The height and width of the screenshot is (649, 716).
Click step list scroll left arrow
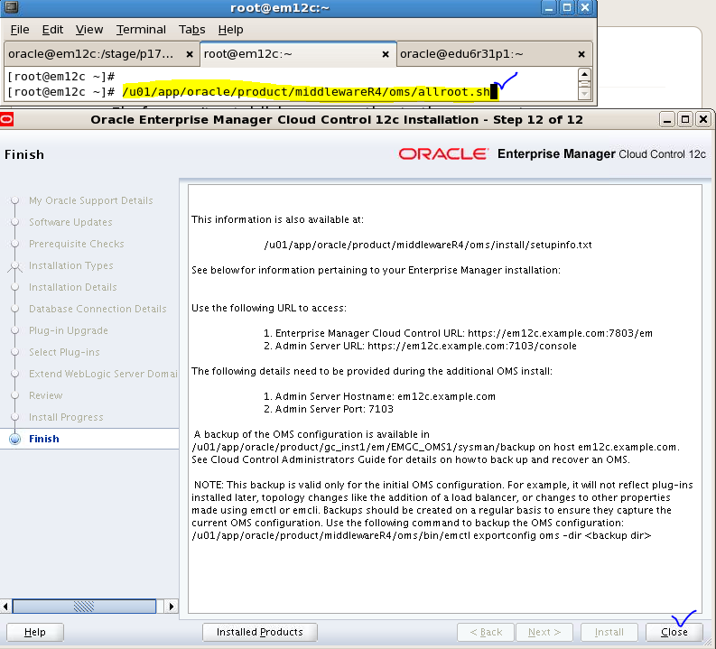[x=5, y=607]
